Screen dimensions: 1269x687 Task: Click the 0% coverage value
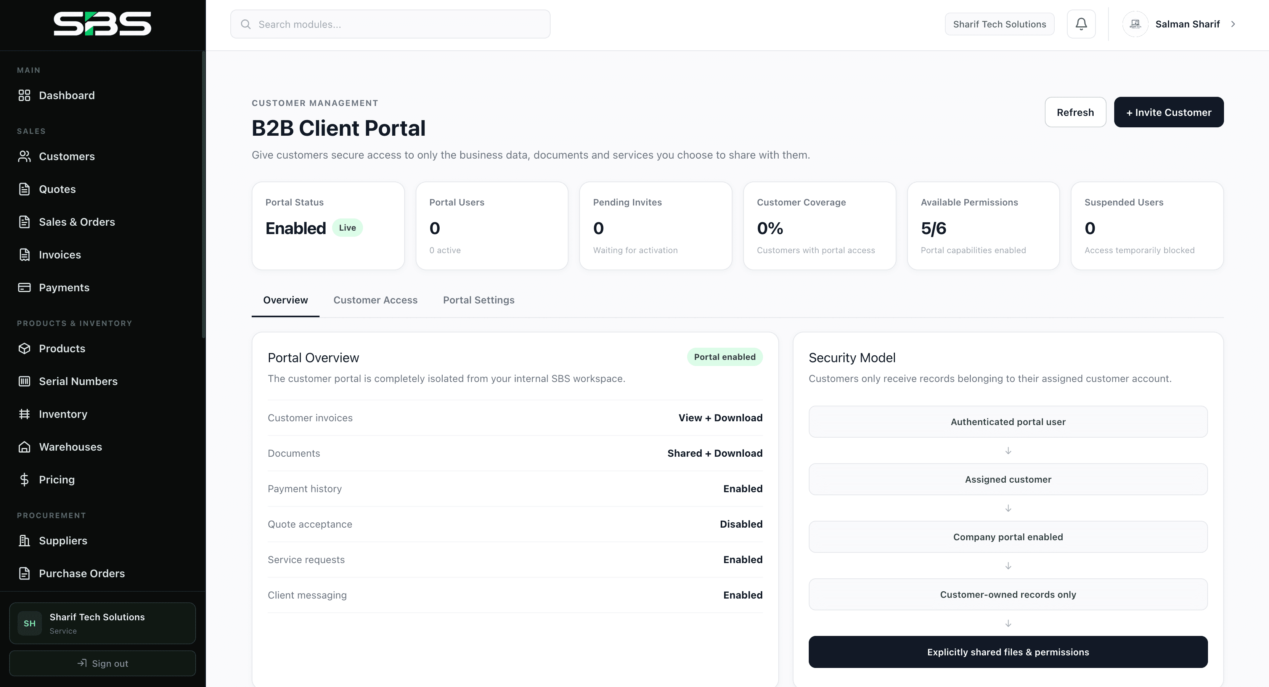tap(770, 228)
